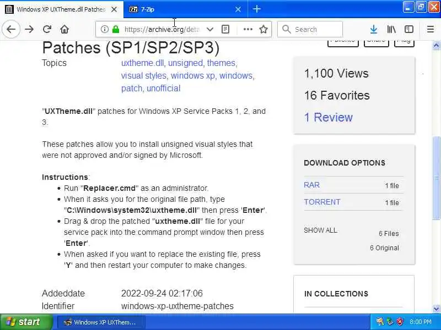Viewport: 441px width, 330px height.
Task: Click the vertical scrollbar thumb
Action: pos(436,178)
